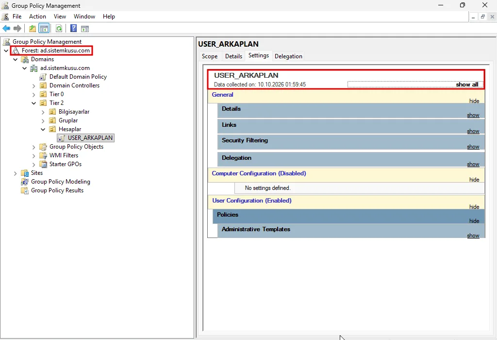Hide the Policies section

pyautogui.click(x=474, y=221)
